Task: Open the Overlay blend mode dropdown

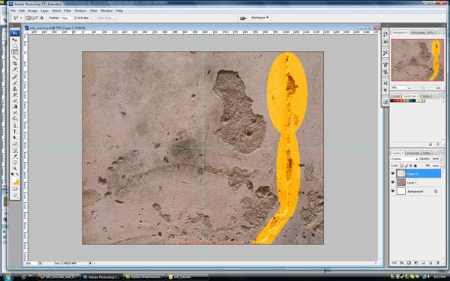Action: (404, 159)
